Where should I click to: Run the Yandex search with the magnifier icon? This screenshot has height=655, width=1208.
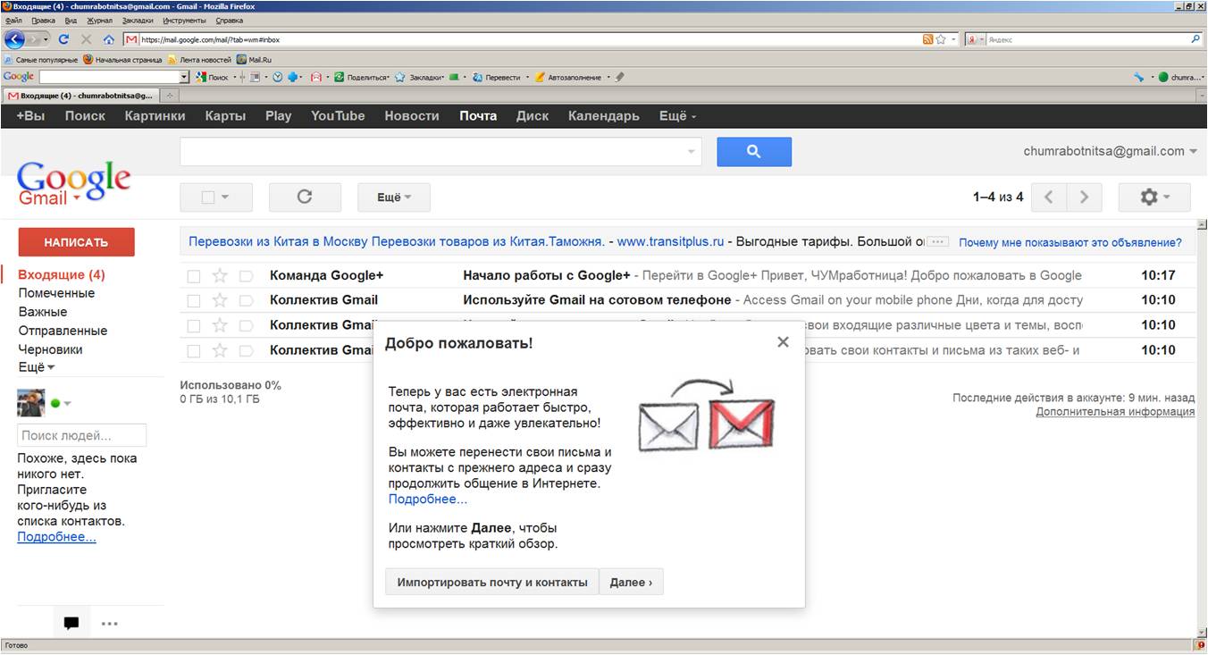point(1195,39)
